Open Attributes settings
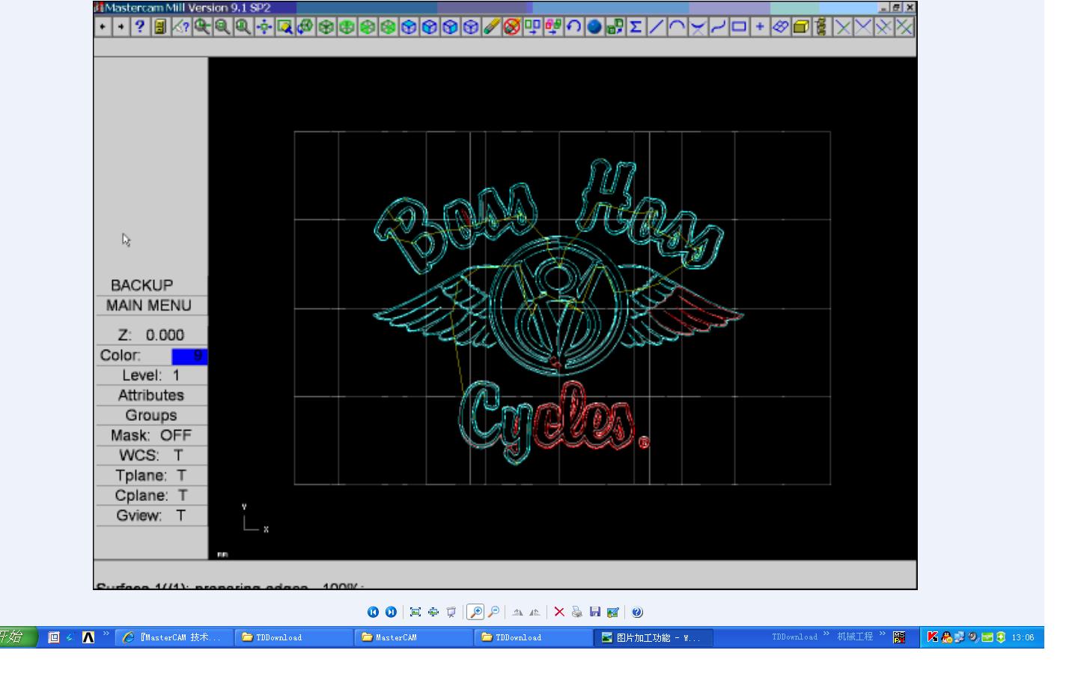Screen dimensions: 1078x674 (151, 395)
